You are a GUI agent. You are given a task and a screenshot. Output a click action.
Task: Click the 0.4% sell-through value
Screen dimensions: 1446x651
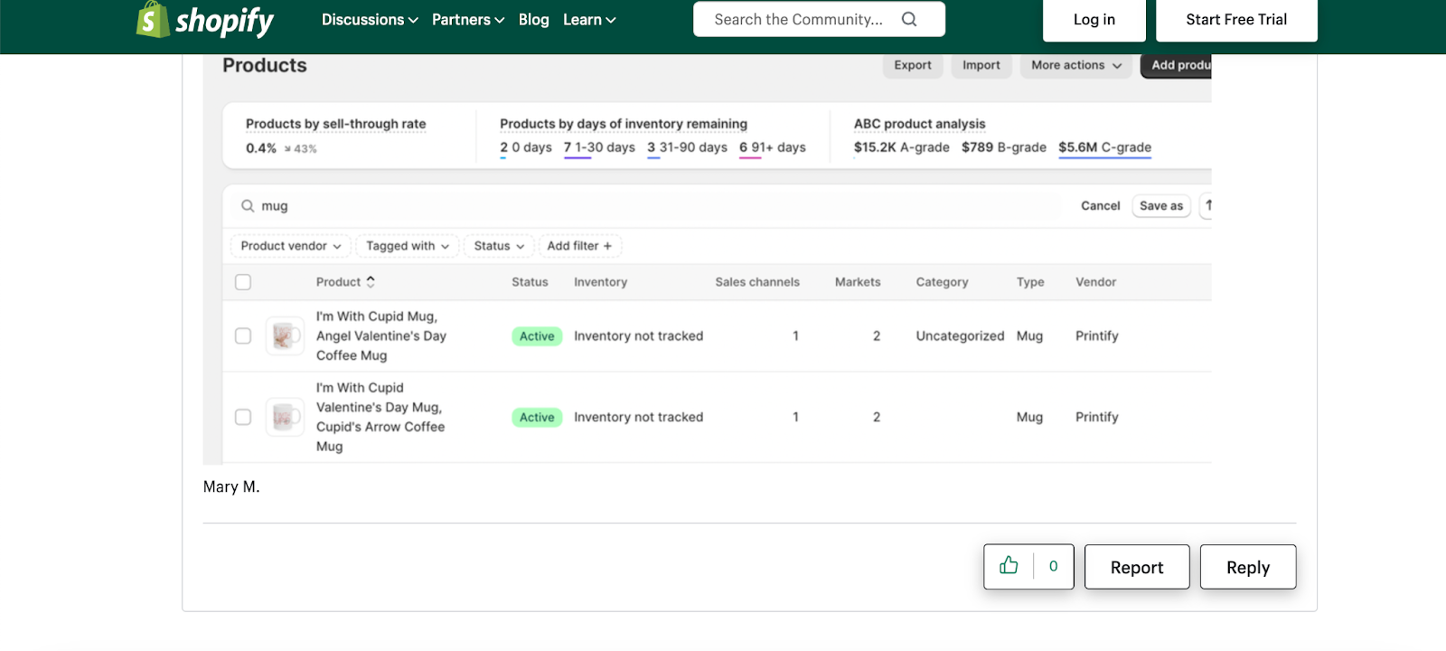(x=261, y=148)
